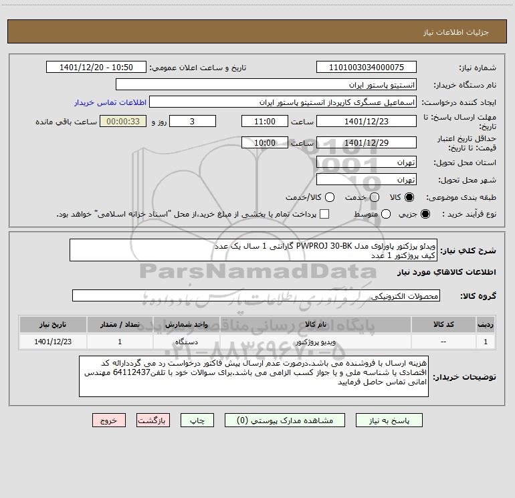Click the remaining time 00:00:33 field

123,121
